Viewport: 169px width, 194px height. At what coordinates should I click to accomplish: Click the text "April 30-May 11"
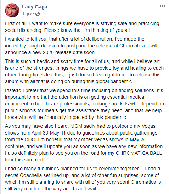[49, 133]
